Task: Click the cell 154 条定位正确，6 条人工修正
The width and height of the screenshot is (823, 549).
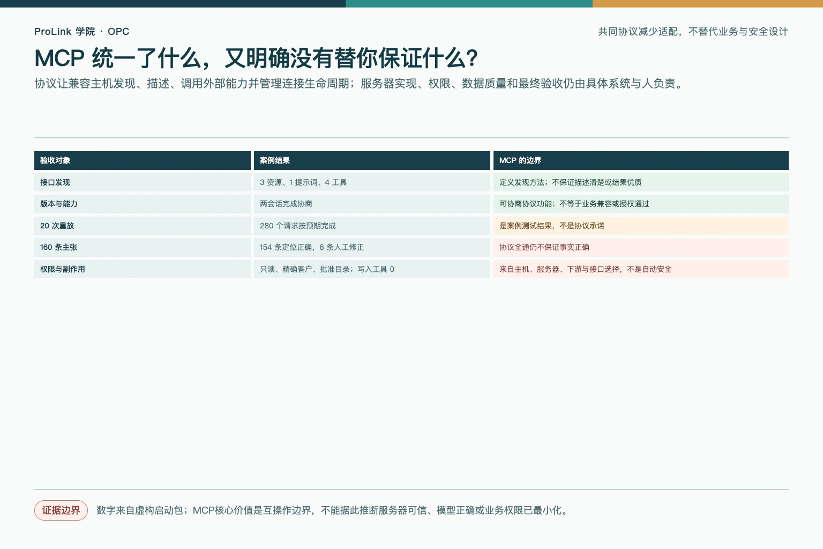Action: [372, 247]
